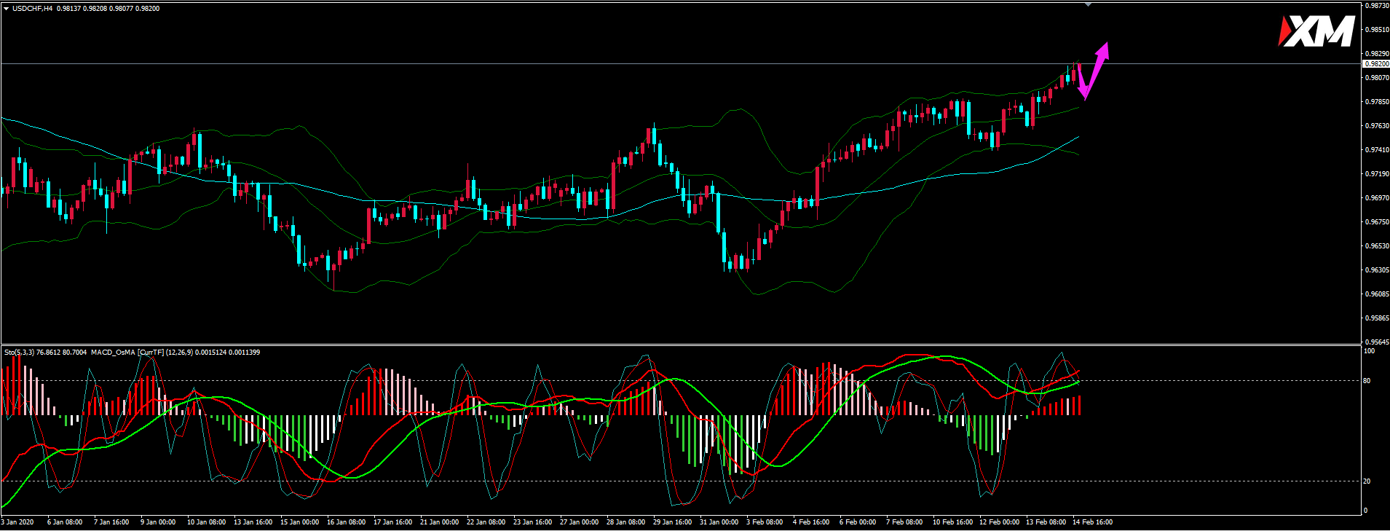1390x531 pixels.
Task: Click the 100 level on stochastic scale
Action: [x=1369, y=351]
